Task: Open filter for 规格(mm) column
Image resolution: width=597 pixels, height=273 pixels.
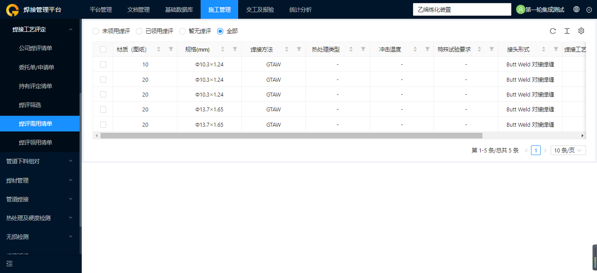Action: click(x=235, y=49)
